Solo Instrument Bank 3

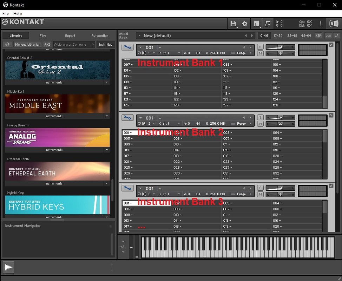[x=260, y=188]
